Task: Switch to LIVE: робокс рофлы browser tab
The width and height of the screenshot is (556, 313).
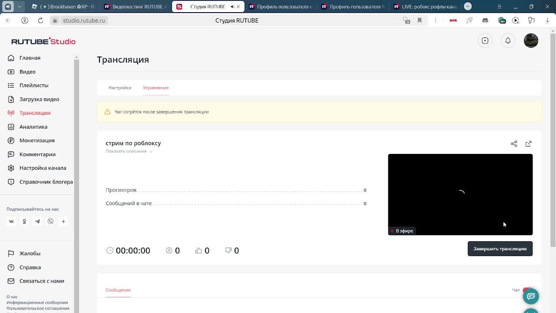Action: tap(424, 7)
